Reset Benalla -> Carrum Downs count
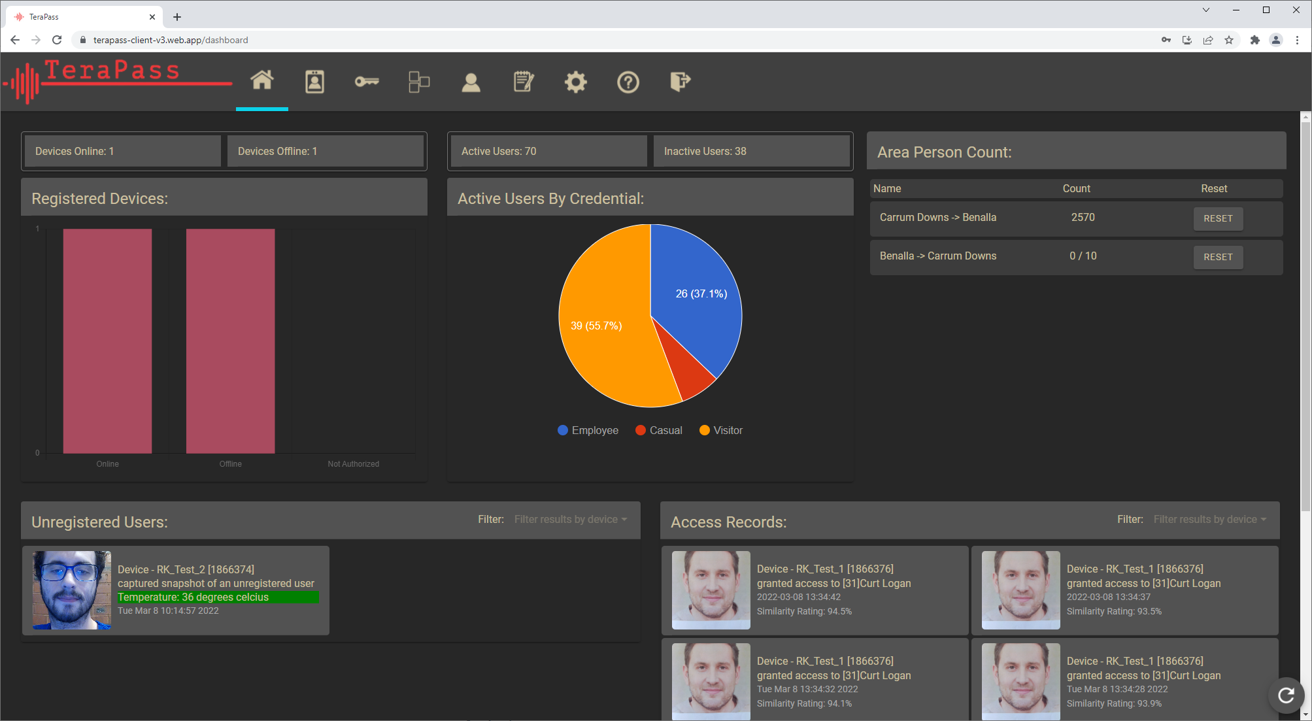 1218,257
